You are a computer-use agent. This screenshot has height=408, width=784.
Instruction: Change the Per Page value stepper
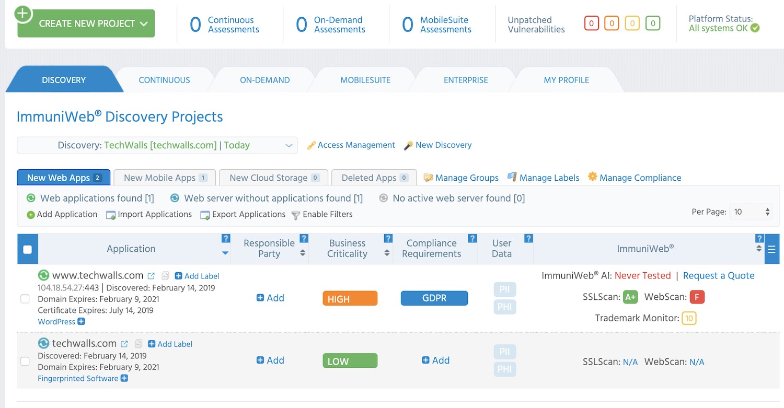(767, 212)
